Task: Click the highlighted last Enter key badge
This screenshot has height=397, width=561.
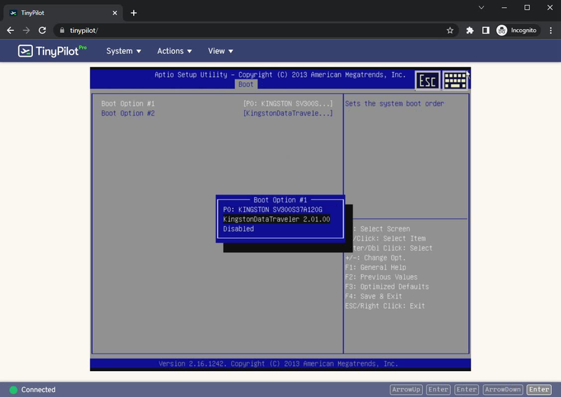Action: tap(539, 389)
